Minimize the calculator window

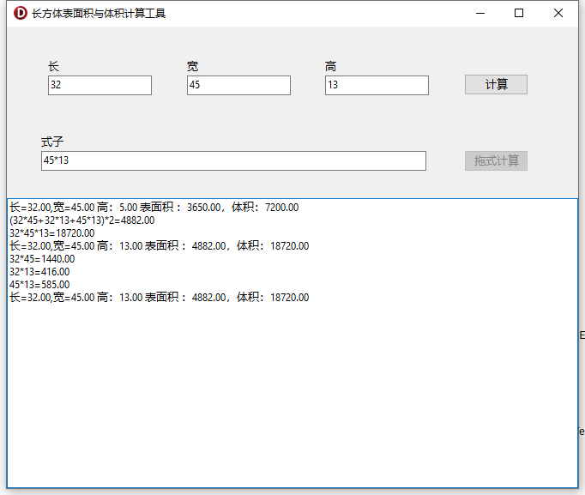pyautogui.click(x=480, y=14)
